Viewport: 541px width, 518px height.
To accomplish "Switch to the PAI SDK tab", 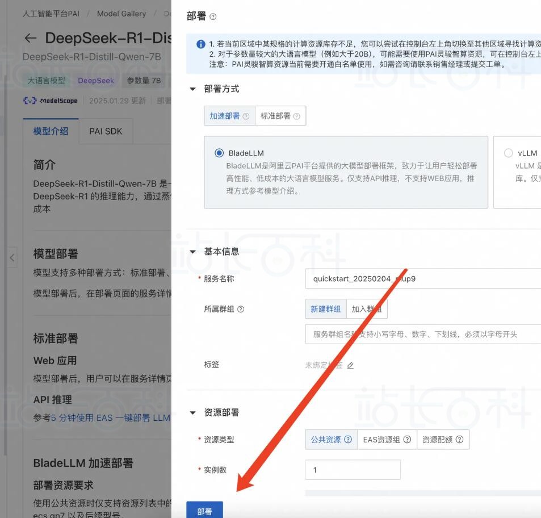I will pyautogui.click(x=106, y=131).
